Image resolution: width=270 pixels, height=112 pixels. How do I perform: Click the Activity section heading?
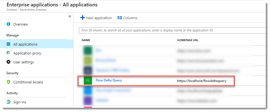click(x=12, y=93)
